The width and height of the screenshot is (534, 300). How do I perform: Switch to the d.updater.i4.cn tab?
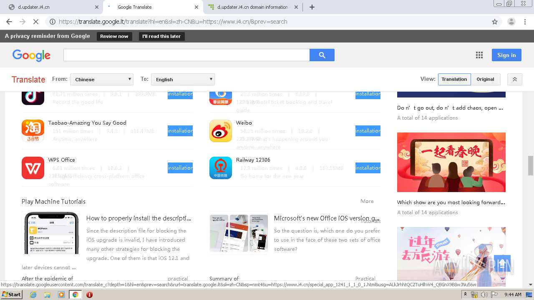52,7
